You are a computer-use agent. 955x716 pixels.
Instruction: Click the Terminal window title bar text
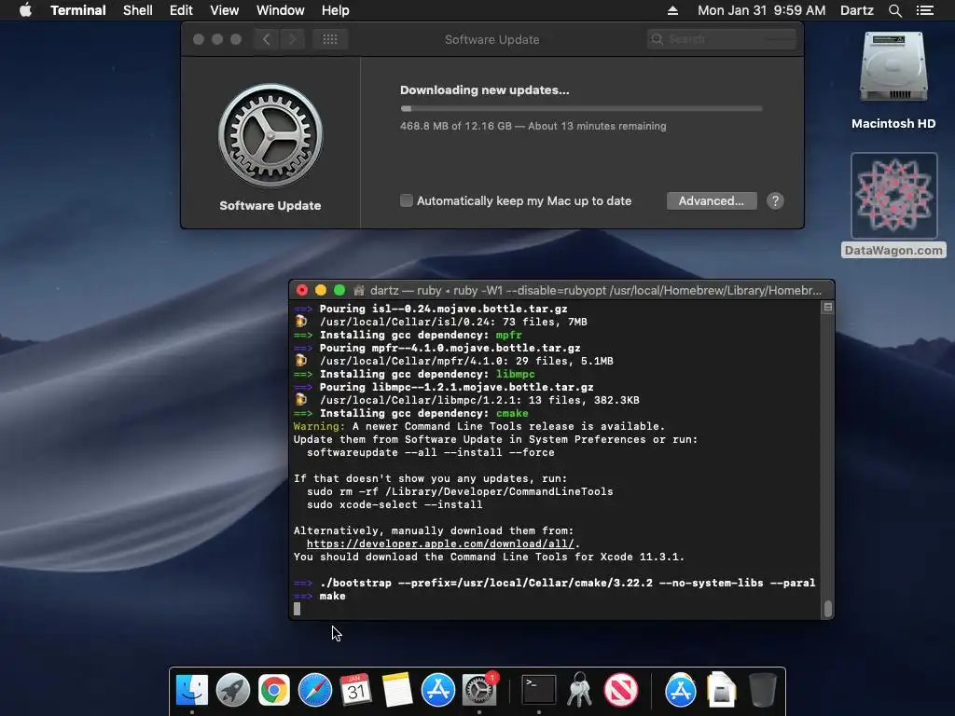pyautogui.click(x=596, y=291)
